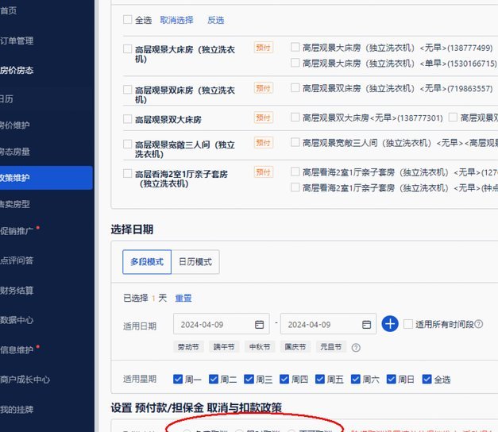Uncheck 周六 weekday
The height and width of the screenshot is (432, 498).
coord(355,379)
